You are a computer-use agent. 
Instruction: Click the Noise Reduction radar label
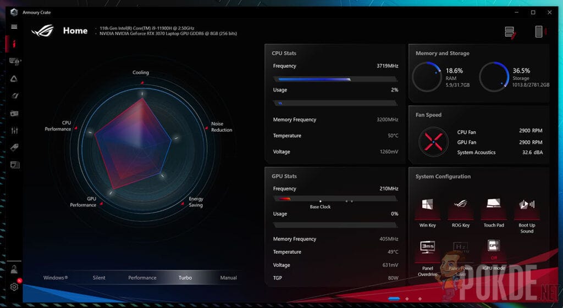pyautogui.click(x=222, y=127)
